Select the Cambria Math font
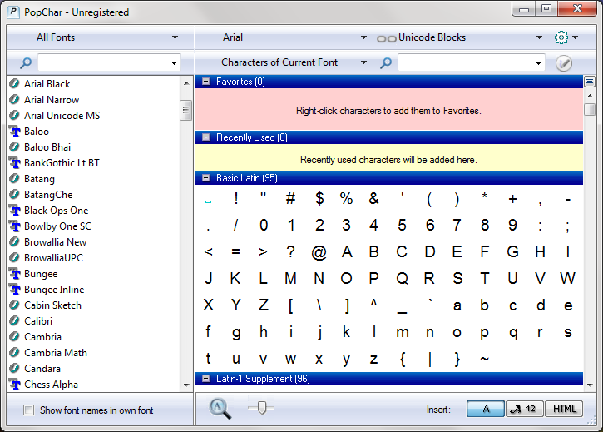Screen dimensions: 603x432 pyautogui.click(x=56, y=353)
